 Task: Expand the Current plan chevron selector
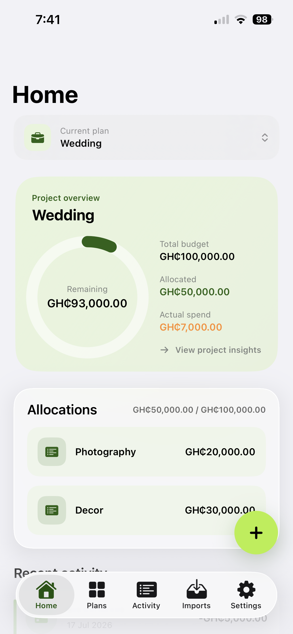(x=265, y=137)
